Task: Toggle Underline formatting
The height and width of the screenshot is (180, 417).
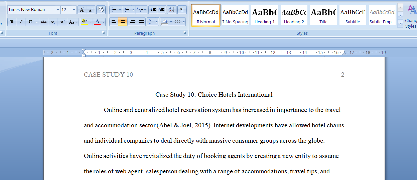Action: pos(30,22)
